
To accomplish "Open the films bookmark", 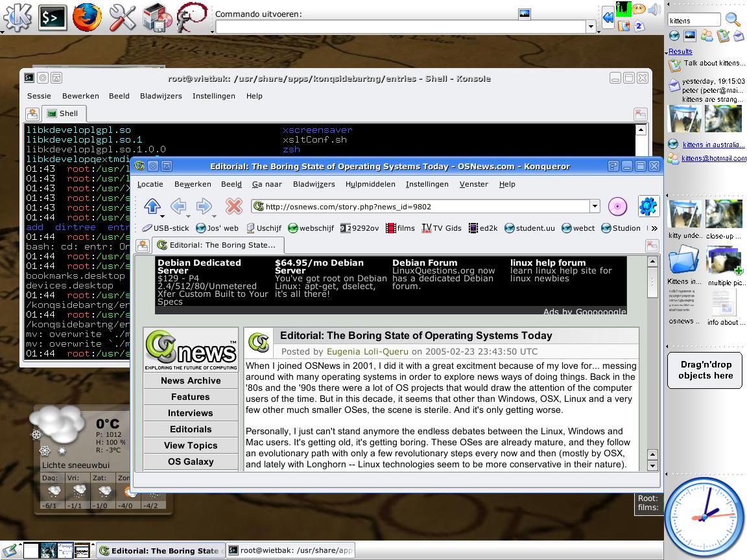I will 401,228.
